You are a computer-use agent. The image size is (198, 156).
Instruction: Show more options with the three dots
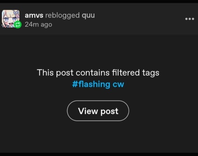(190, 19)
